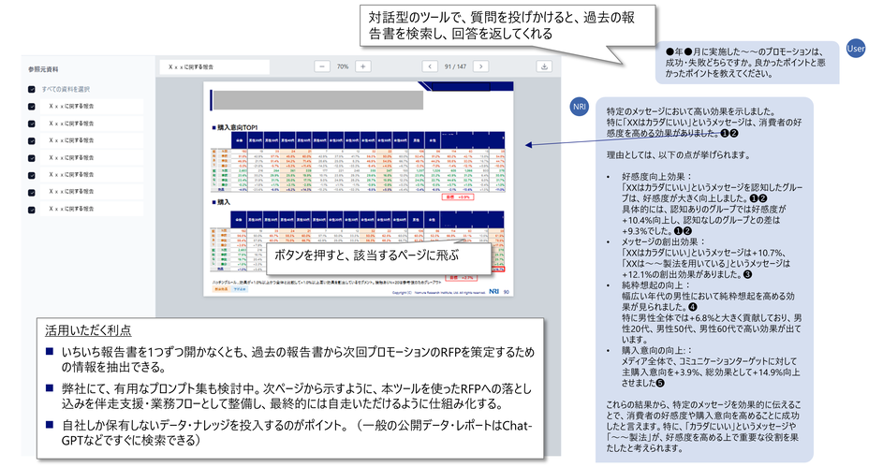Click the user's question message bubble
Image resolution: width=883 pixels, height=467 pixels.
tap(746, 62)
